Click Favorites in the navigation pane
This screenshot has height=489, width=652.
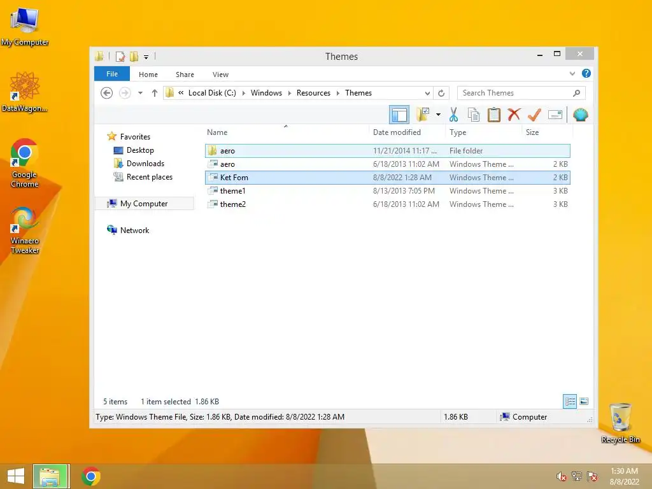point(135,137)
